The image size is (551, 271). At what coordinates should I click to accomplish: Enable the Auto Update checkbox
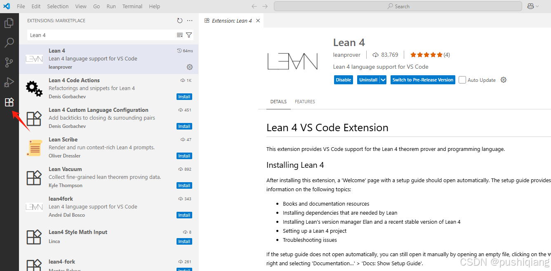coord(462,80)
